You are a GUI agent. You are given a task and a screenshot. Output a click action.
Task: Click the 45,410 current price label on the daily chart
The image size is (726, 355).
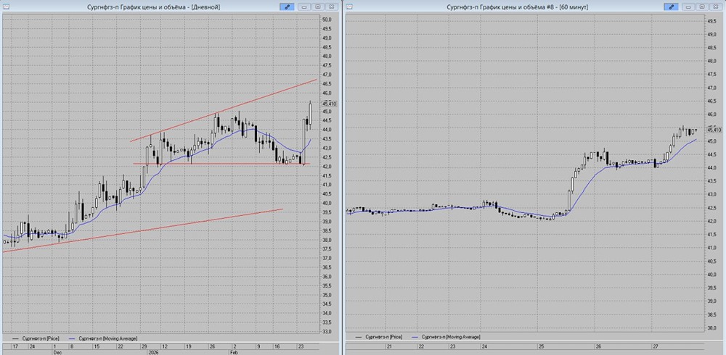(x=329, y=104)
